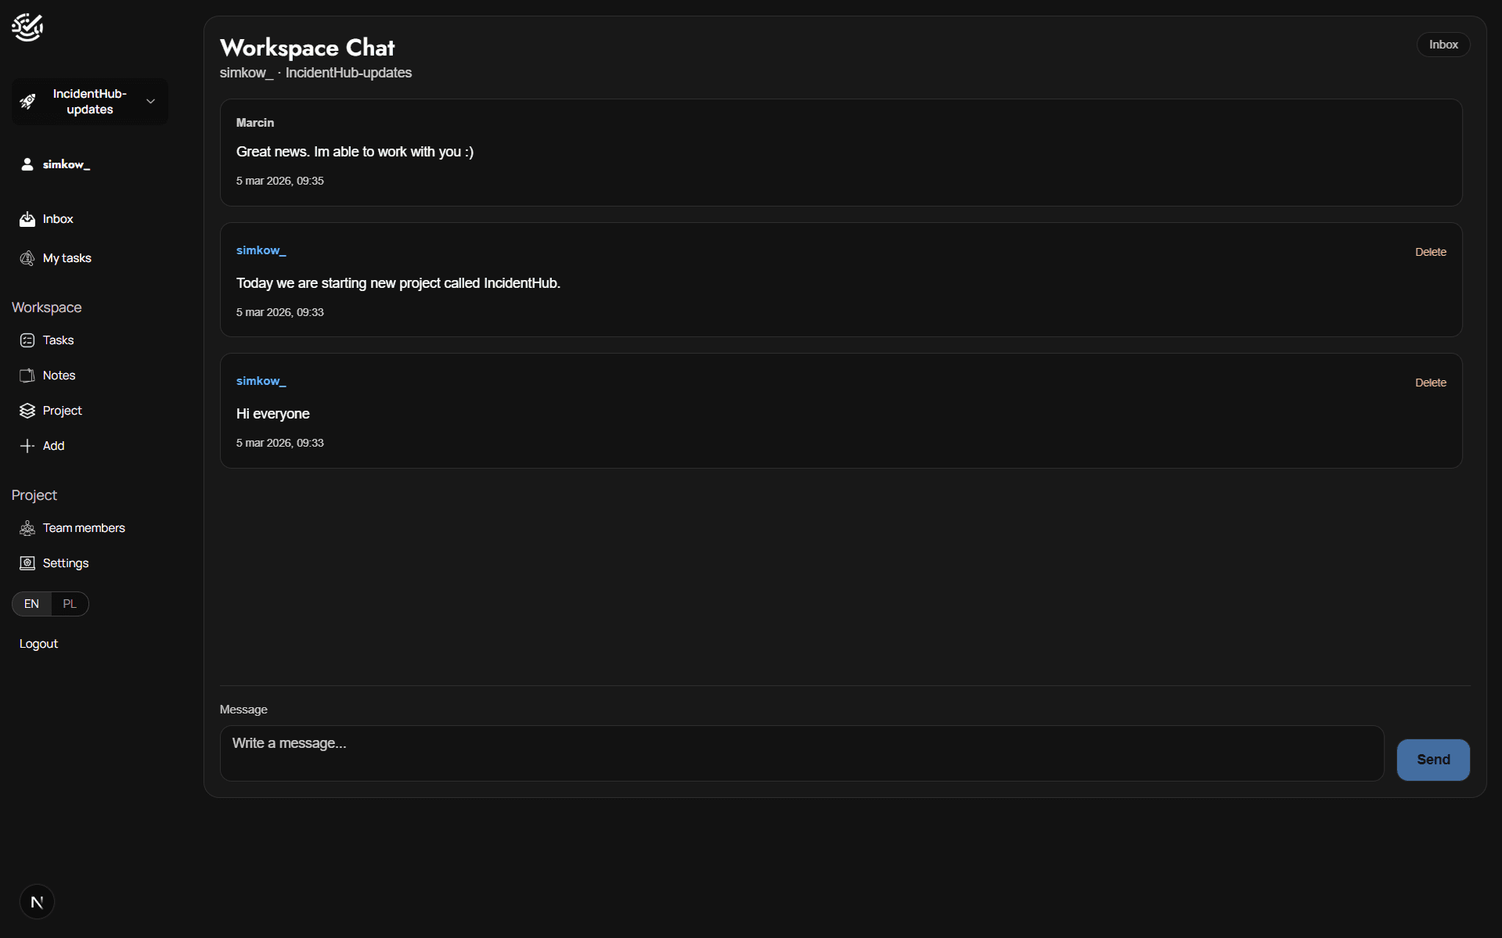The image size is (1502, 938).
Task: Click the plus icon next to Add
Action: (27, 446)
